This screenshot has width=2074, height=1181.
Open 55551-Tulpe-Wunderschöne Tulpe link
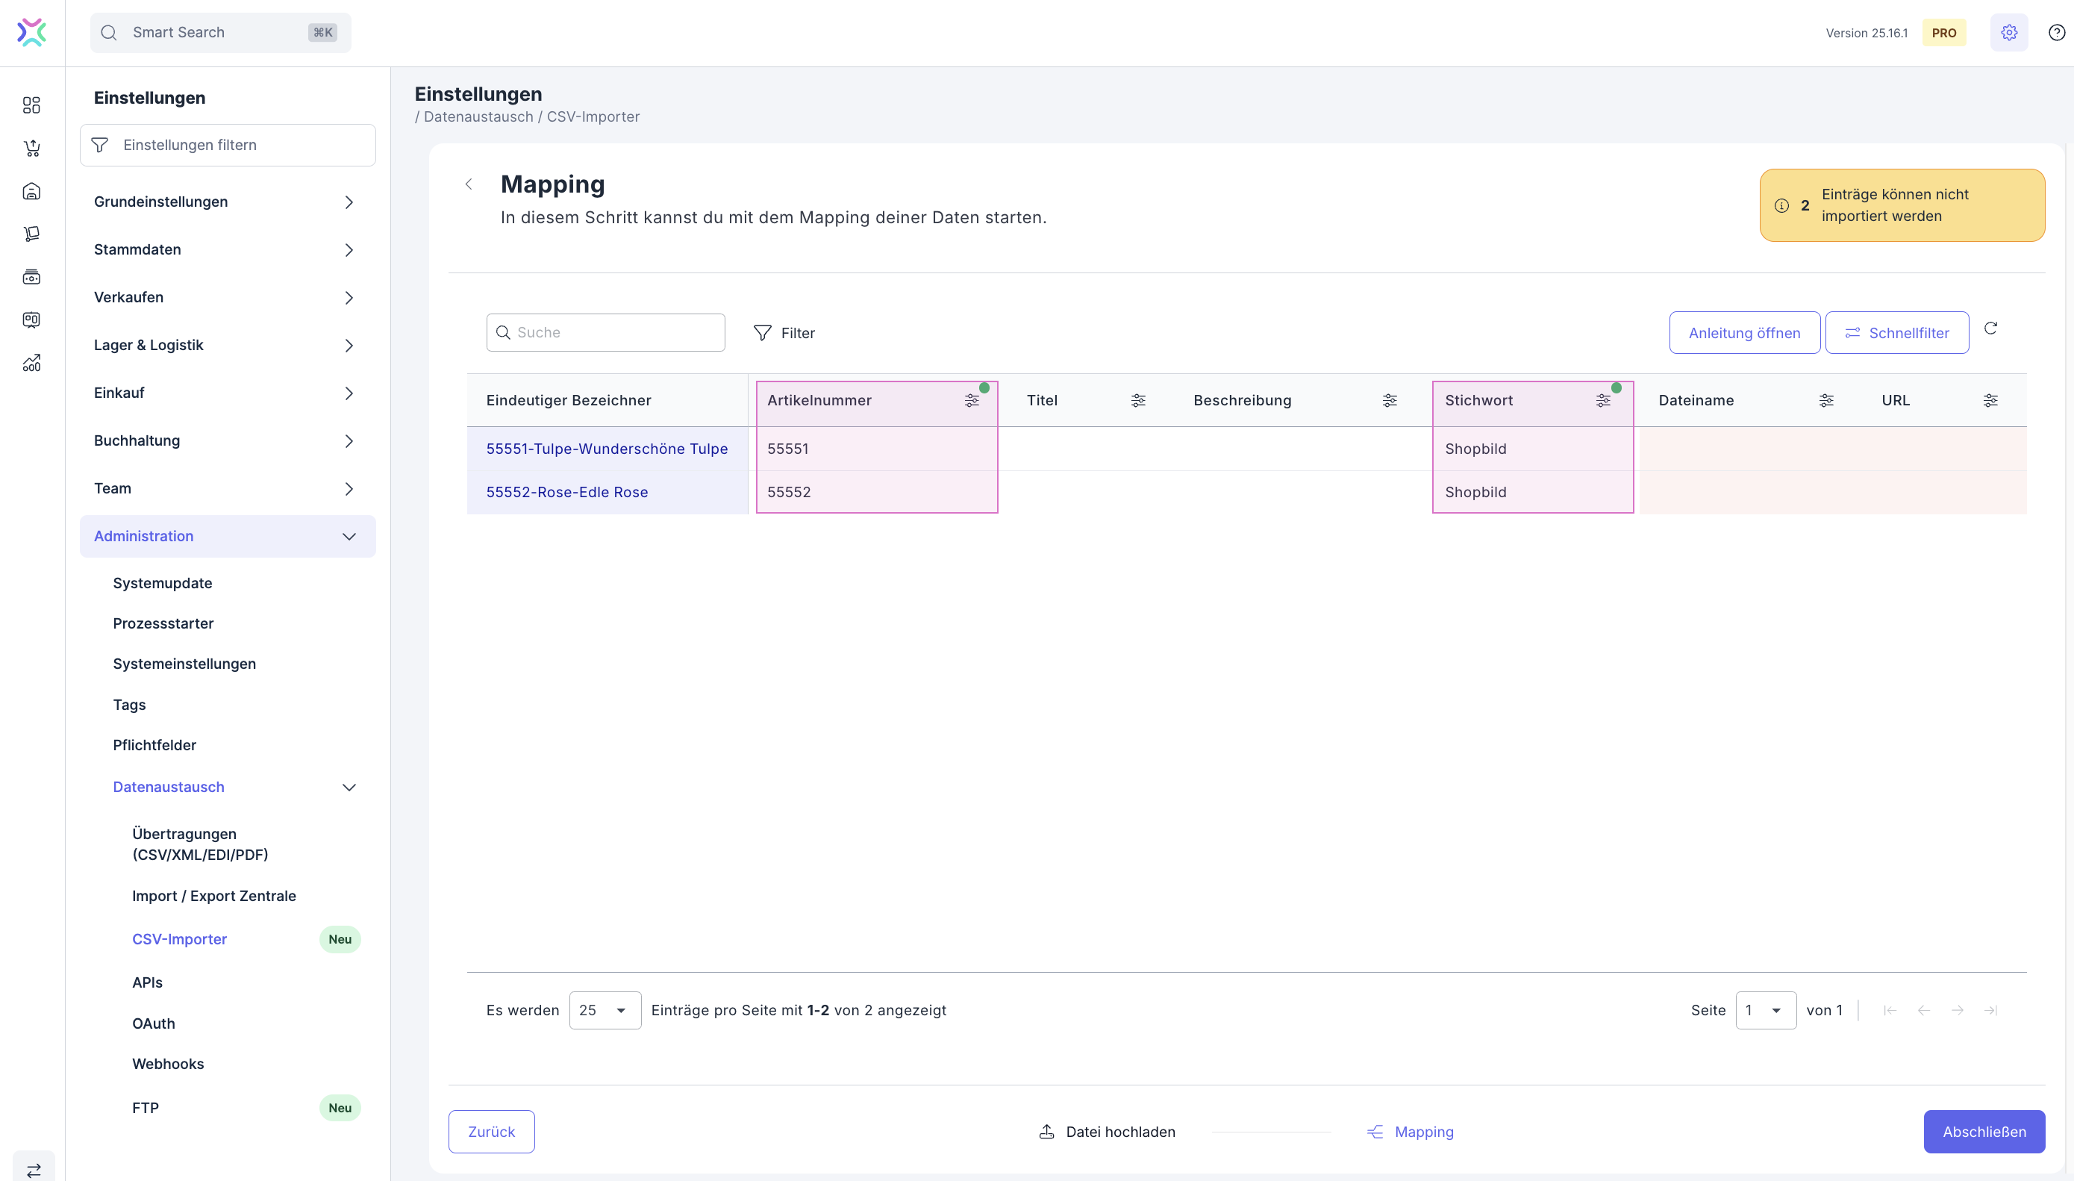607,449
